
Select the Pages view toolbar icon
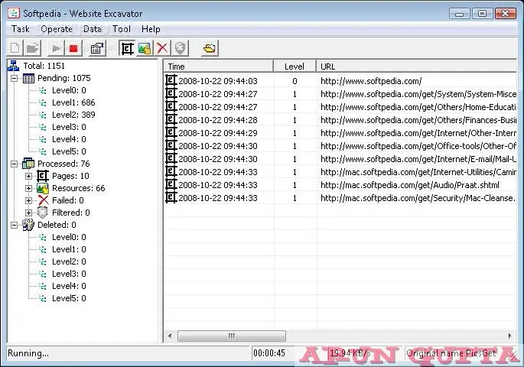click(127, 48)
